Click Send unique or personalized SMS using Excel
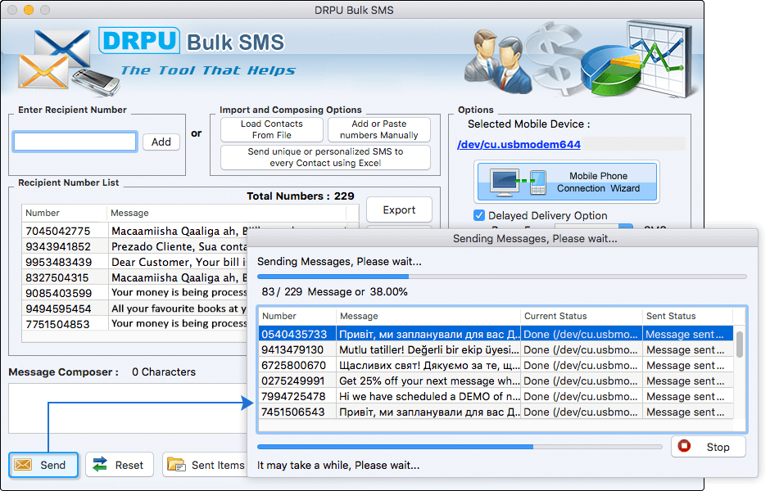Image resolution: width=770 pixels, height=491 pixels. 325,157
